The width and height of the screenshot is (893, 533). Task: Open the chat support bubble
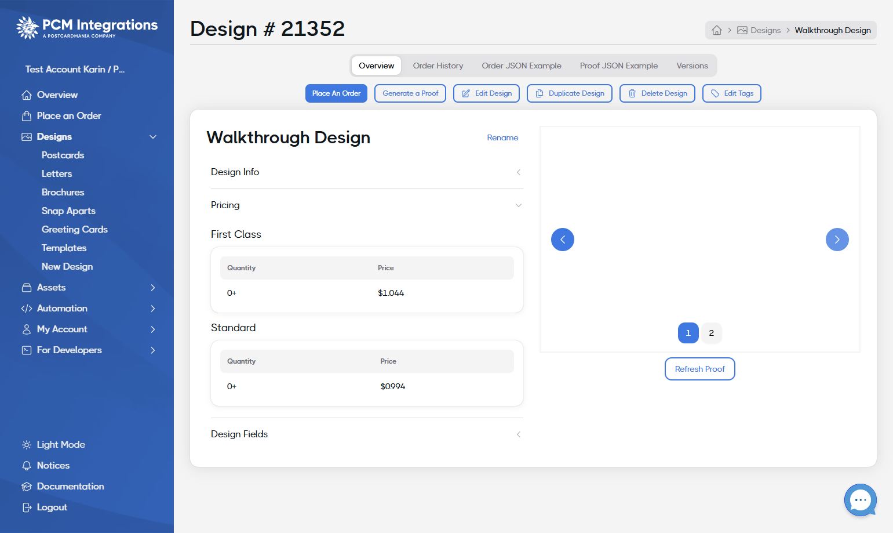tap(861, 500)
